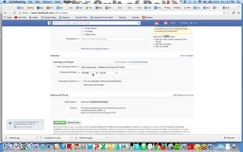Expand fitwomen.jpeg download options arrow

[x=106, y=138]
